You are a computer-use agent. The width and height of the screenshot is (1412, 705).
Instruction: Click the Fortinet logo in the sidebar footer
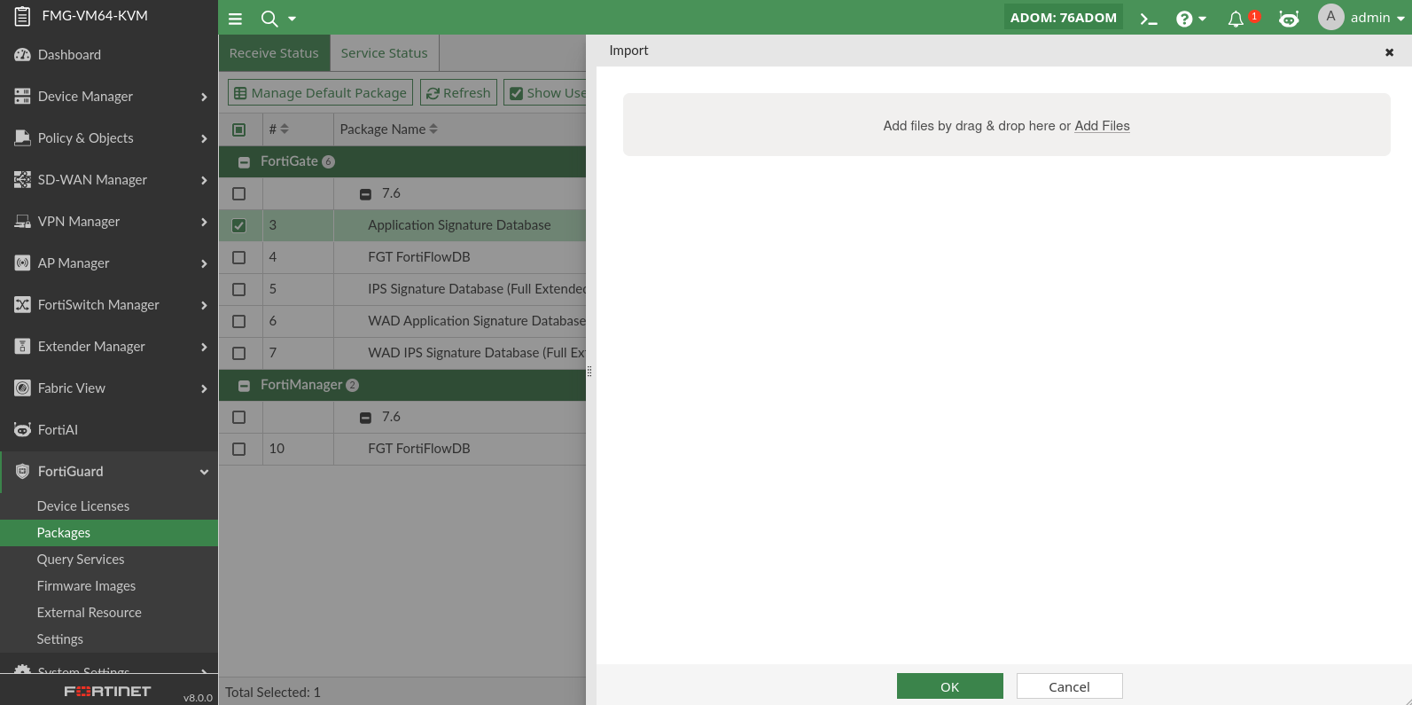click(107, 691)
